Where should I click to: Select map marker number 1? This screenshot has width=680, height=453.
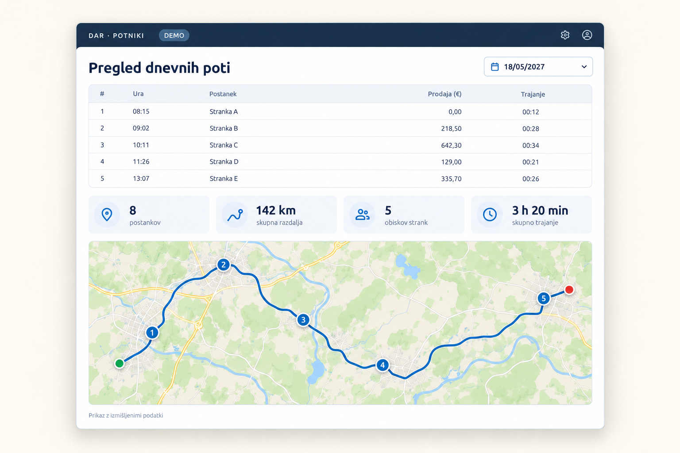tap(152, 332)
